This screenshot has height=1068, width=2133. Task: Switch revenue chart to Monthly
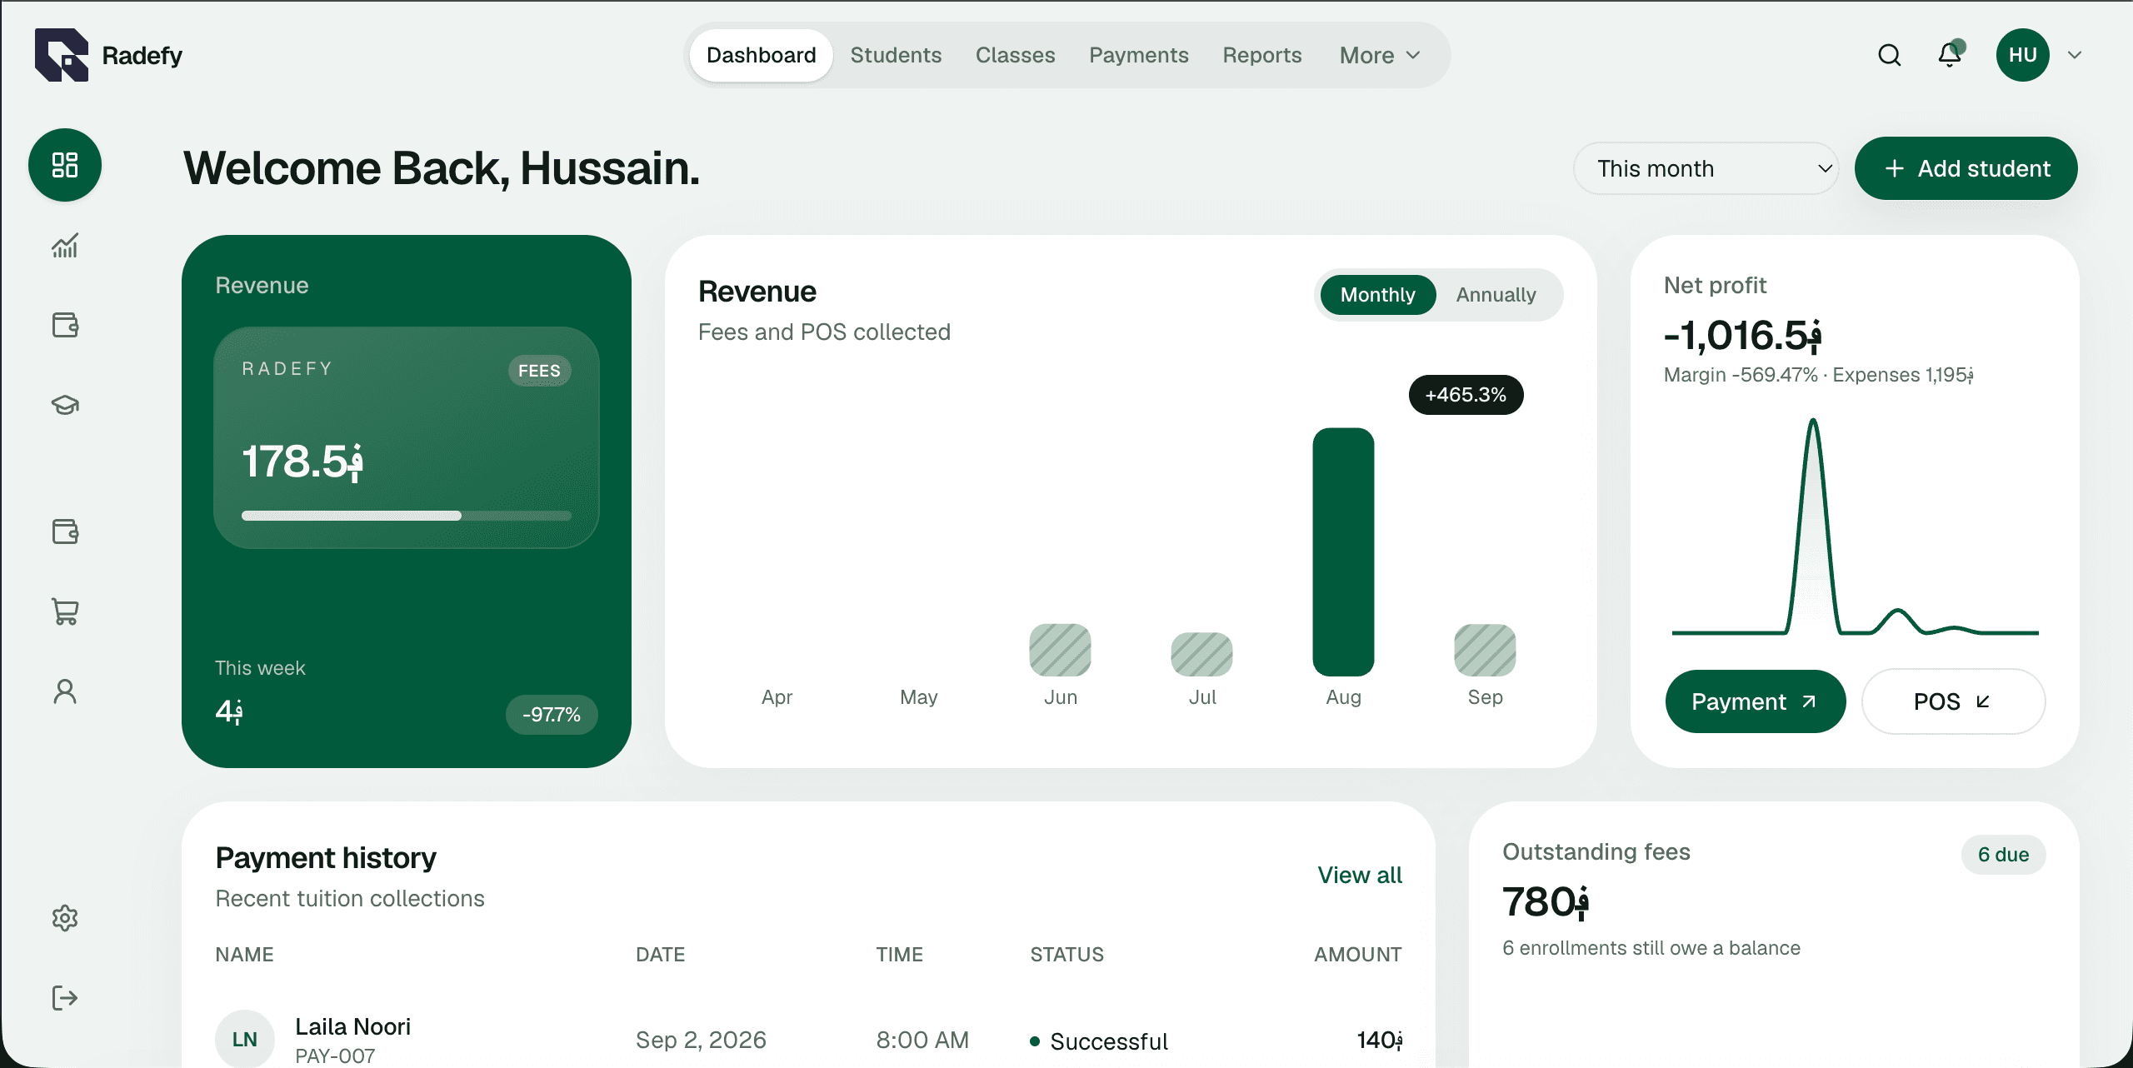1378,295
